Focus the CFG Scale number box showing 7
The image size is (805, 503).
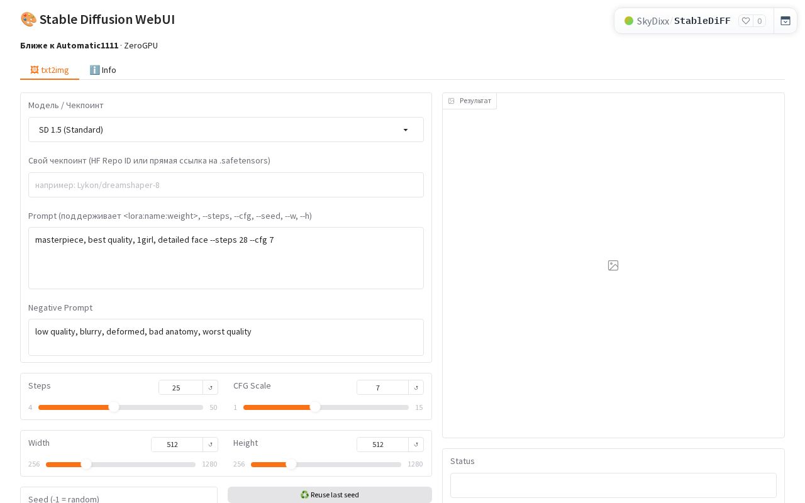(x=382, y=388)
